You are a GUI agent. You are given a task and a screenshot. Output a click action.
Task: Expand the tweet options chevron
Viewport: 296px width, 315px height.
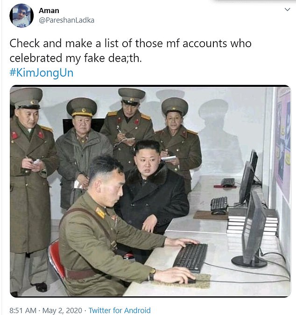(x=287, y=9)
